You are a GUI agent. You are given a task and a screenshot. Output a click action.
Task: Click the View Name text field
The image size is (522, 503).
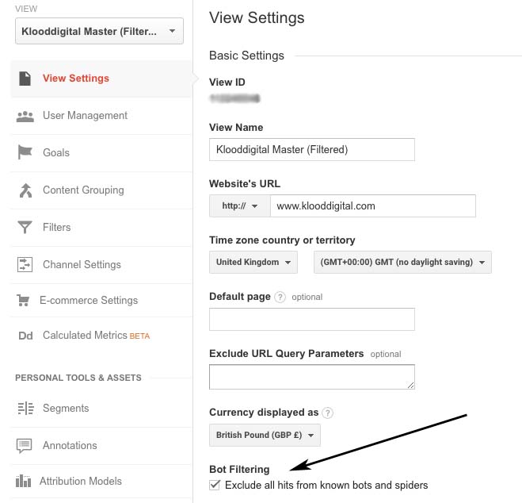point(311,149)
